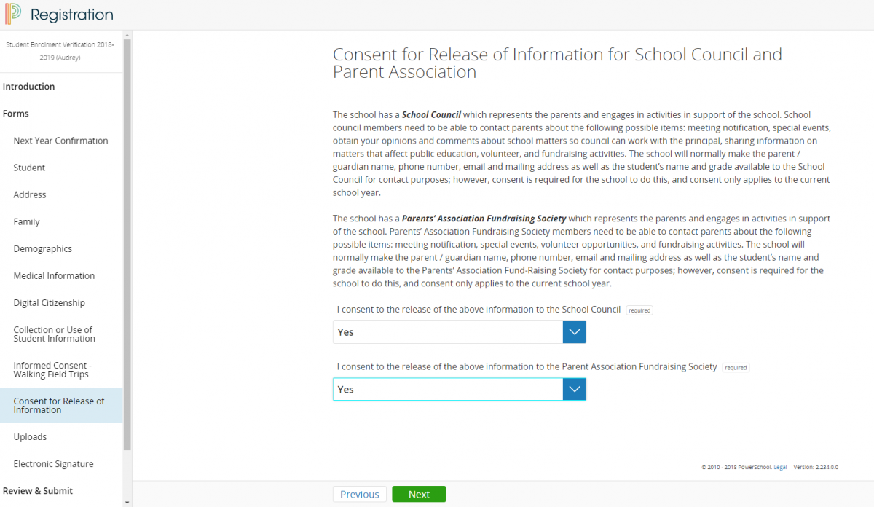Open the Student form page
The height and width of the screenshot is (507, 874).
coord(29,168)
